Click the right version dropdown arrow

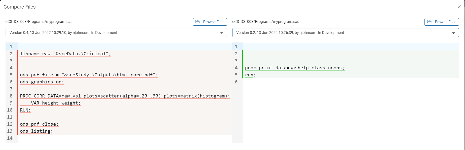453,33
